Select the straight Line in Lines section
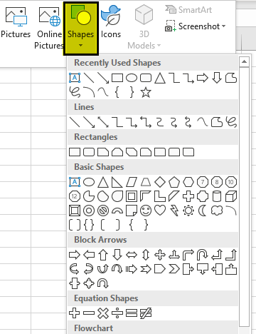 [75, 122]
